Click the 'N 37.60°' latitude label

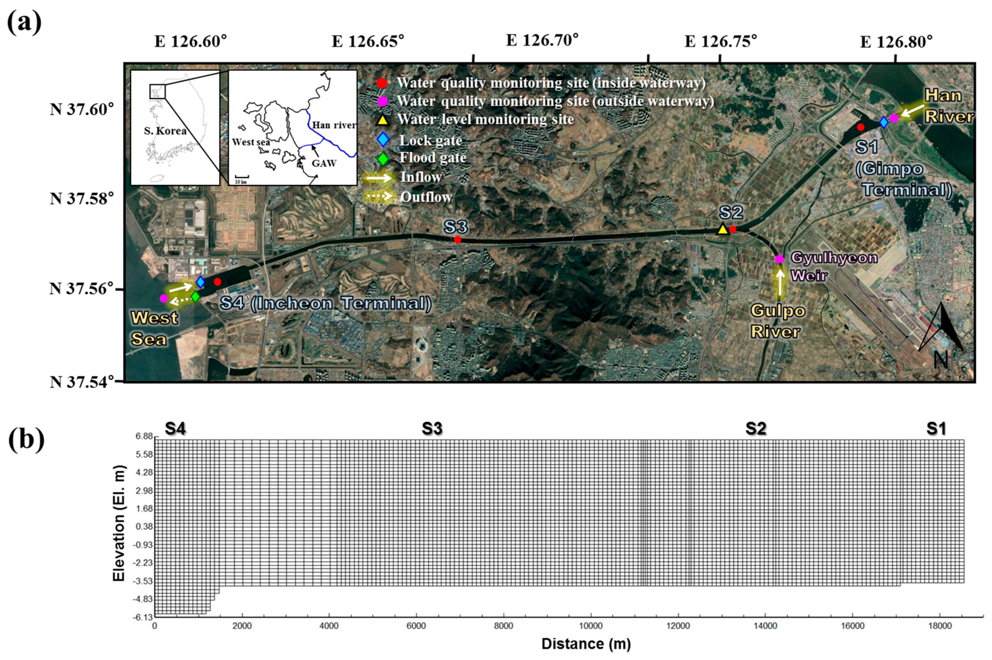(82, 109)
